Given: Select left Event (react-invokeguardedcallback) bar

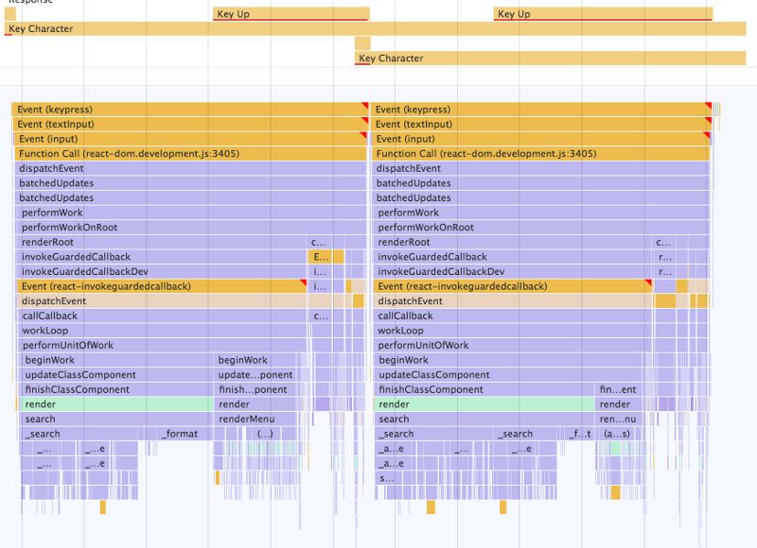Looking at the screenshot, I should 161,286.
